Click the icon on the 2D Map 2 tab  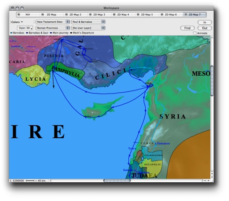[66, 15]
